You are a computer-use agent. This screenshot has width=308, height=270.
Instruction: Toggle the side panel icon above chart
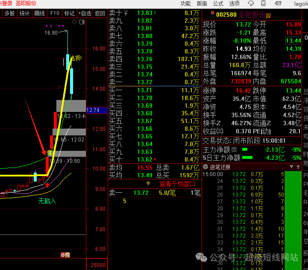pyautogui.click(x=82, y=22)
